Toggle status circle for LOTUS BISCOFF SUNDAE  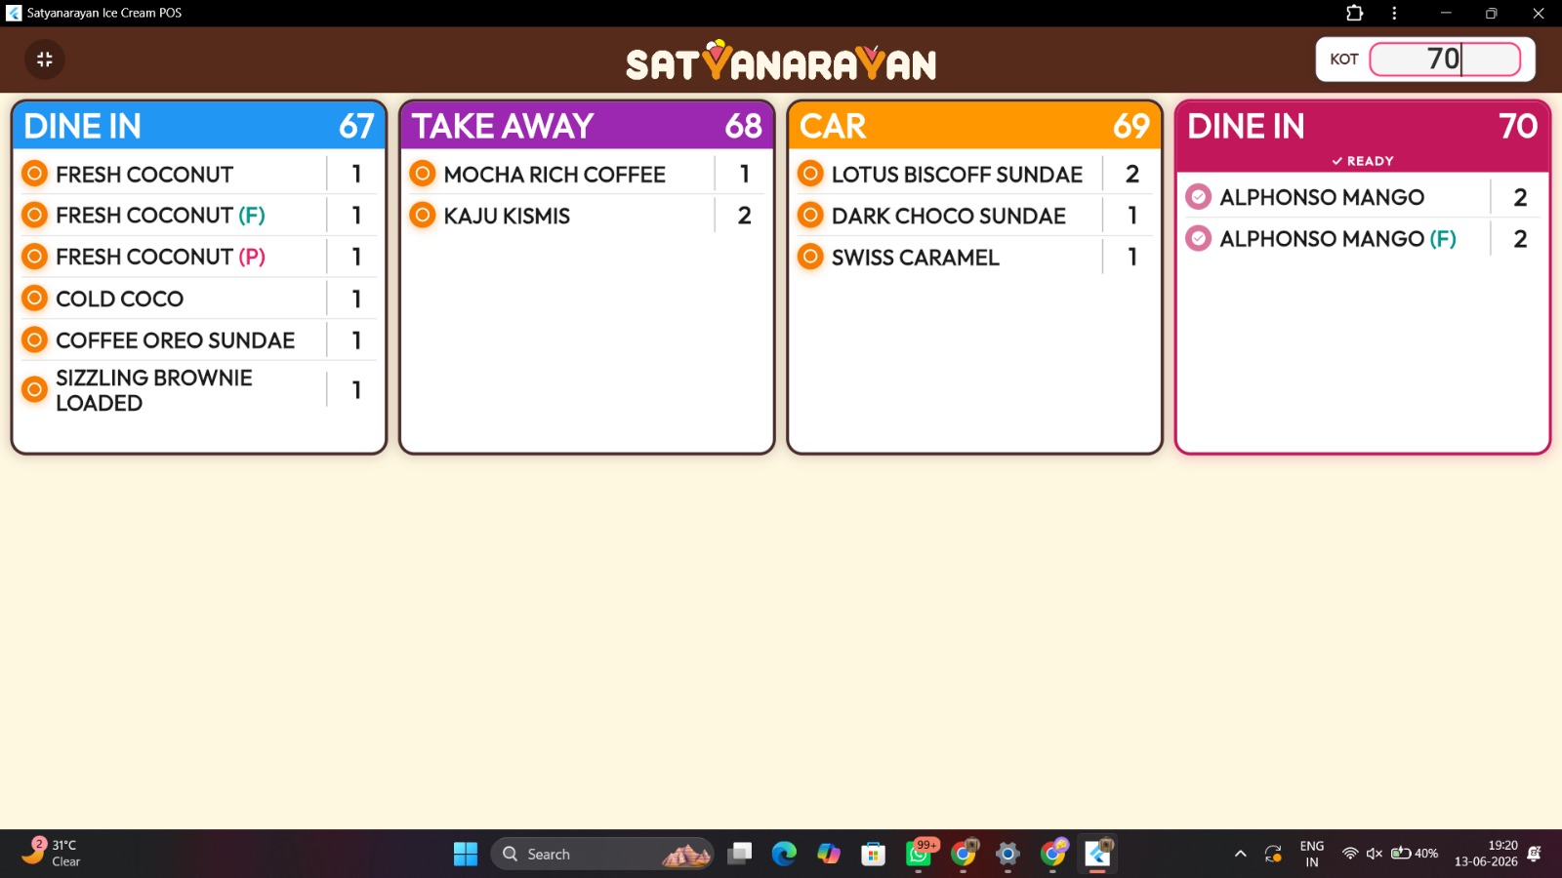810,174
